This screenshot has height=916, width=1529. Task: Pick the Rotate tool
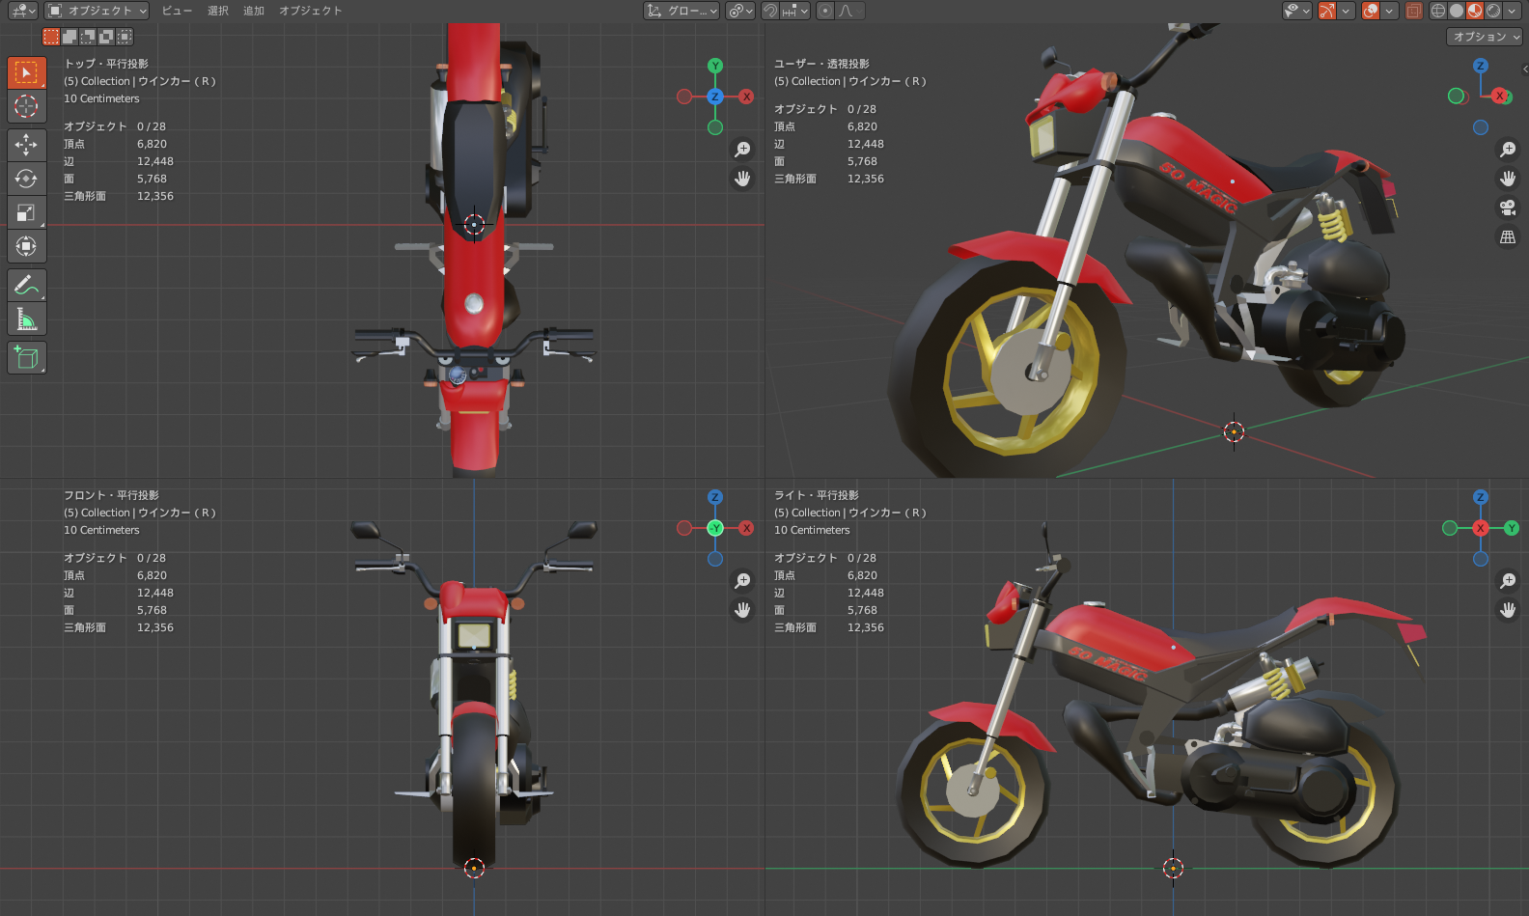point(26,179)
